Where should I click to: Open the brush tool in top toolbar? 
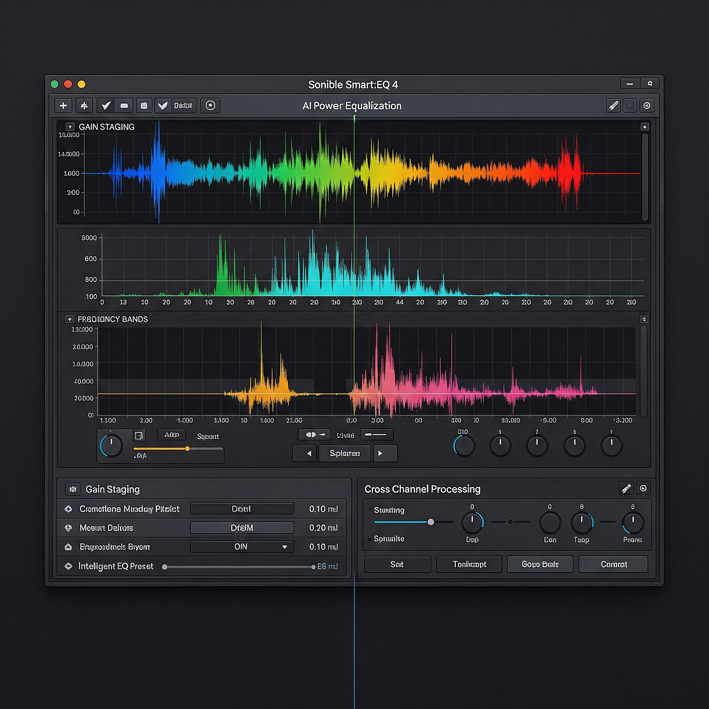613,106
